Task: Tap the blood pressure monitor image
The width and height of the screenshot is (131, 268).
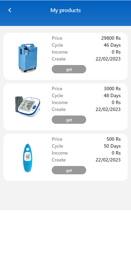Action: point(28,106)
